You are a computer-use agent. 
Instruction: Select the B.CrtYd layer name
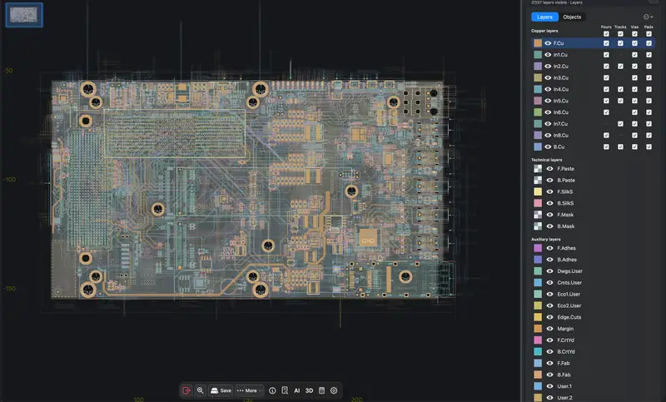coord(566,351)
